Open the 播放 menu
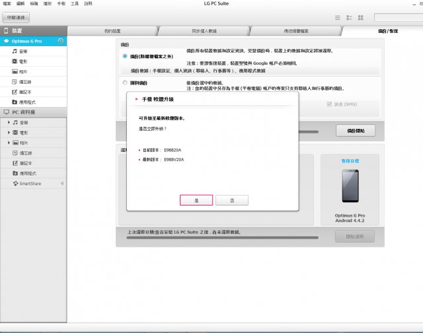The height and width of the screenshot is (333, 423). tap(48, 3)
